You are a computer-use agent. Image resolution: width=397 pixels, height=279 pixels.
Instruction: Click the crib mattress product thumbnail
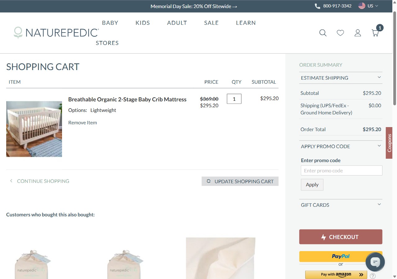click(34, 129)
